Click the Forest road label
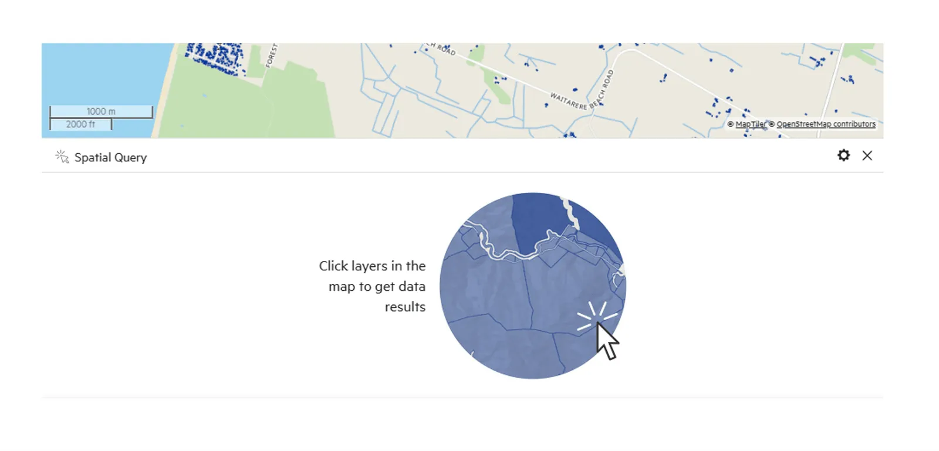Screen dimensions: 939x451 [271, 56]
